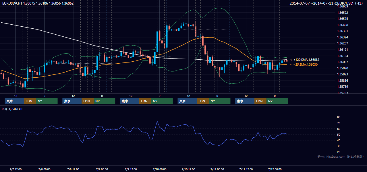Click price axis label 1.36124
This screenshot has height=172, width=367.
coord(343,56)
